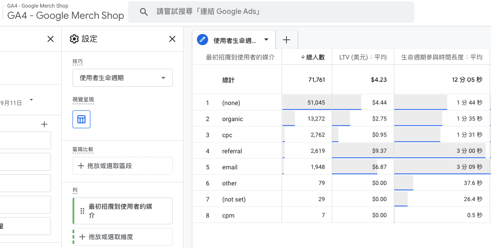
Task: Grab drag handle of 最初招攬到使用者的媒介 row
Action: (82, 211)
